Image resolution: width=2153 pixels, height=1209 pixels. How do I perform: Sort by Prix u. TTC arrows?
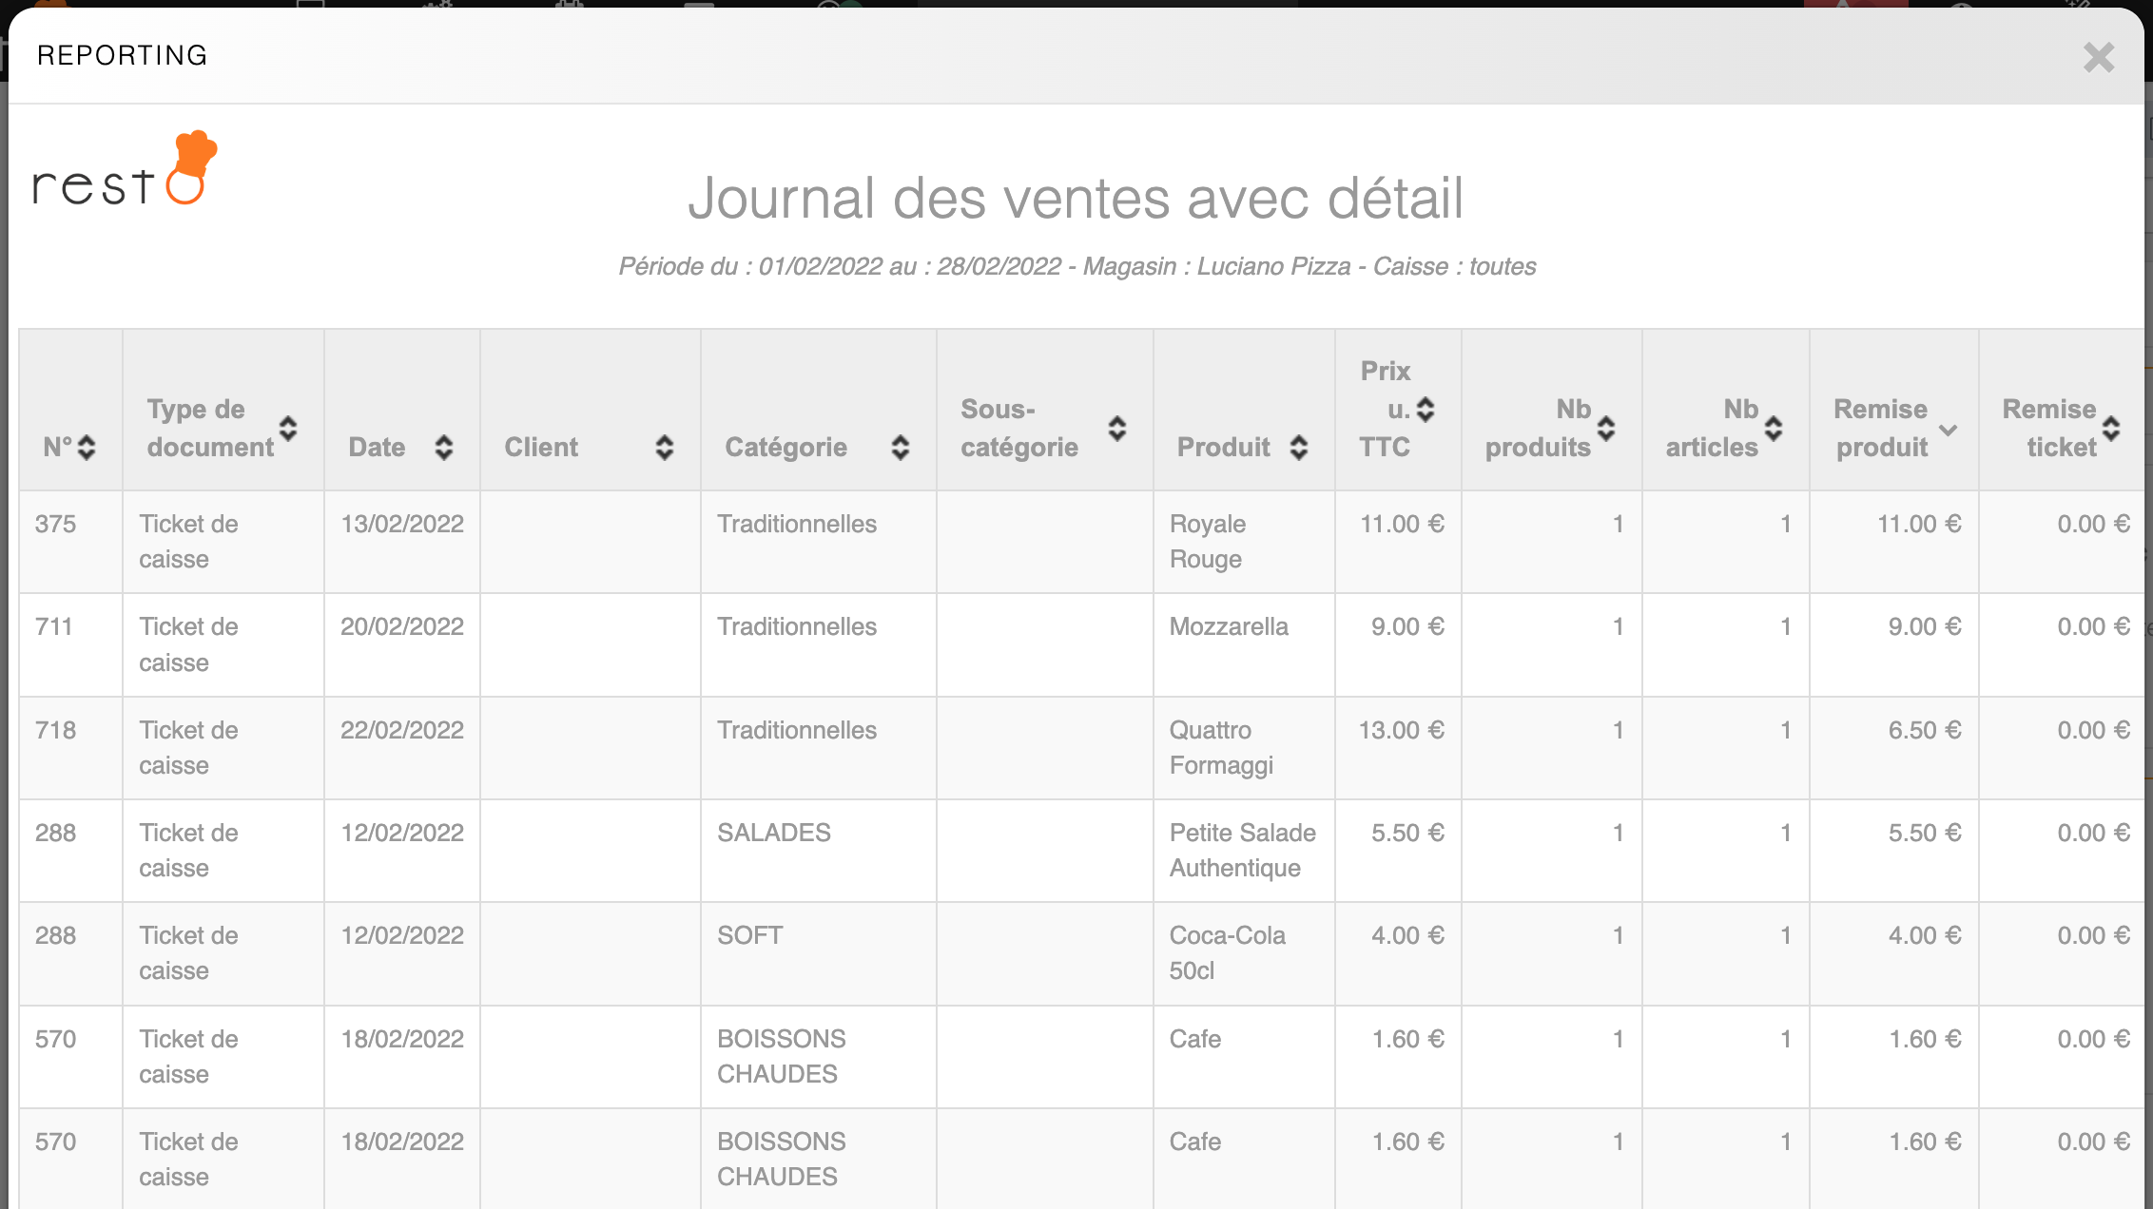(1426, 410)
